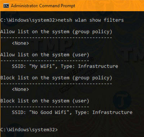Click the <None> entry under Allow list group policy
Image resolution: width=144 pixels, height=137 pixels.
(x=21, y=43)
